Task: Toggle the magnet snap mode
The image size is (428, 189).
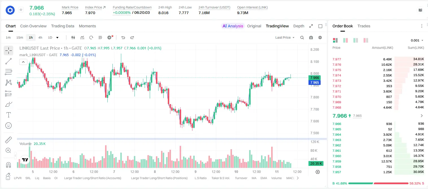Action: click(8, 165)
